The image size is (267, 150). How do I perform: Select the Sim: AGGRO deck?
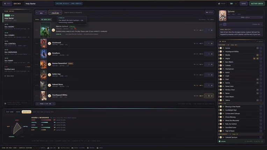click(x=17, y=27)
